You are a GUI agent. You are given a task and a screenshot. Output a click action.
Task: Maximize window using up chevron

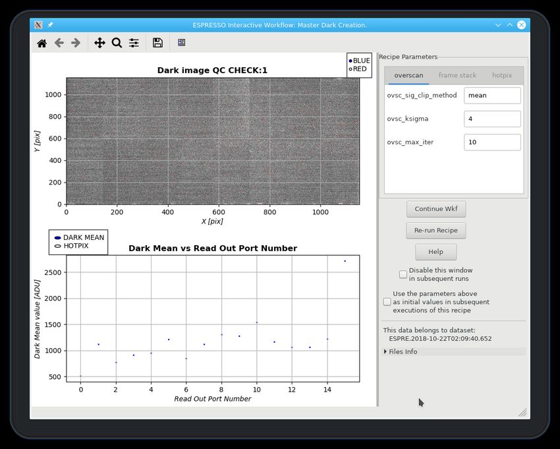click(x=510, y=25)
